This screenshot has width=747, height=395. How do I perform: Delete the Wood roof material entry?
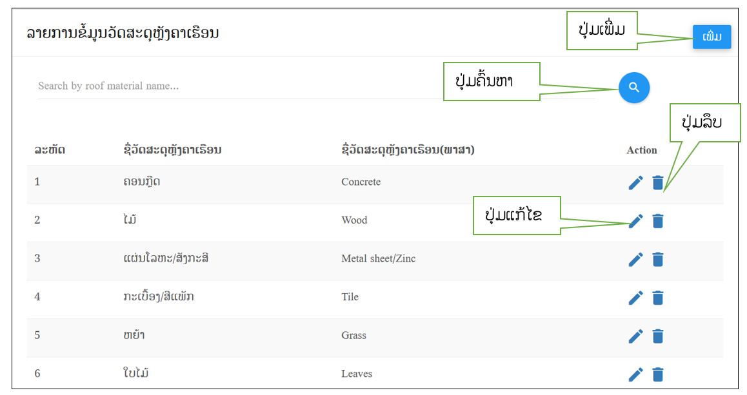point(658,221)
